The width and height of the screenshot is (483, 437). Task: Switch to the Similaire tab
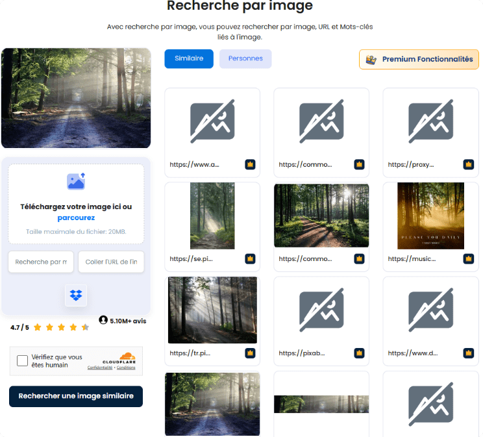[x=189, y=58]
